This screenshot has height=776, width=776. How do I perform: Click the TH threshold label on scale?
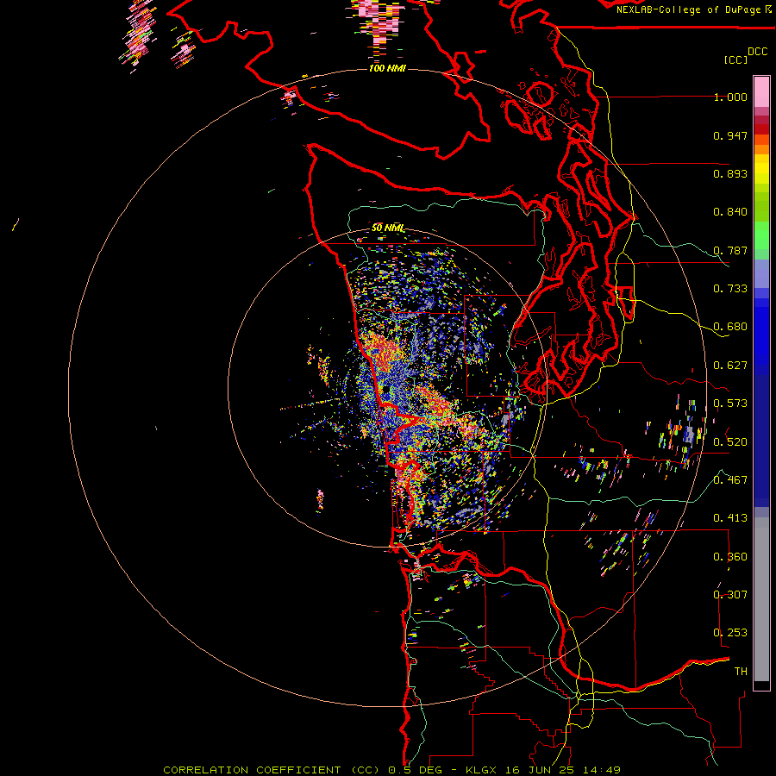point(741,672)
